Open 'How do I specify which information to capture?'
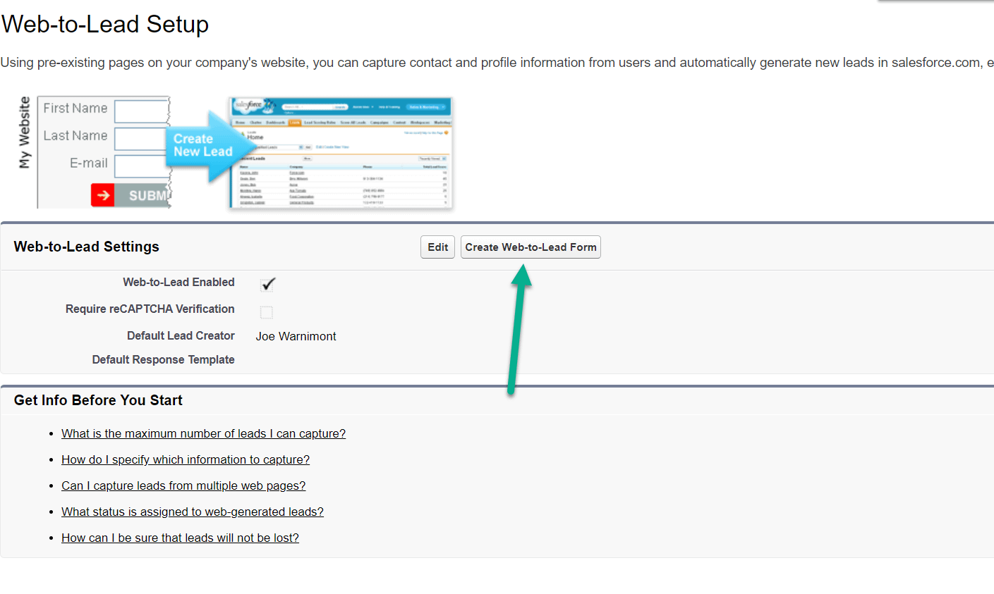The width and height of the screenshot is (994, 594). [186, 459]
